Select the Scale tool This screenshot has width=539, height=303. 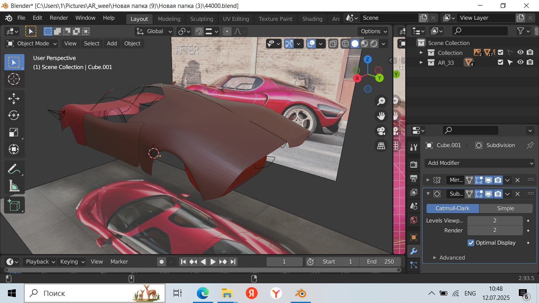tap(14, 133)
